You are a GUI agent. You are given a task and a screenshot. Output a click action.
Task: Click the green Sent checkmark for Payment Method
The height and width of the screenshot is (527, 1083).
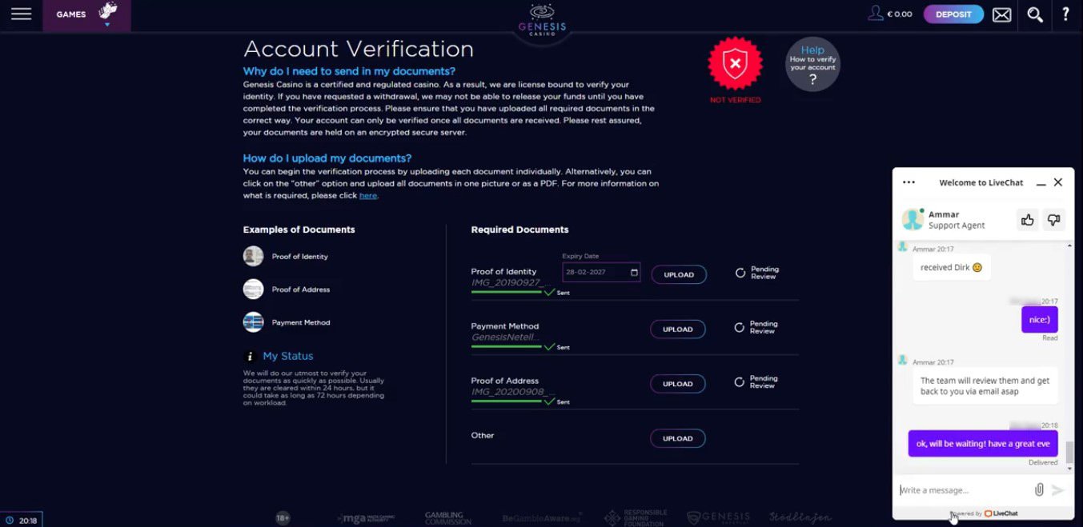[x=549, y=346]
